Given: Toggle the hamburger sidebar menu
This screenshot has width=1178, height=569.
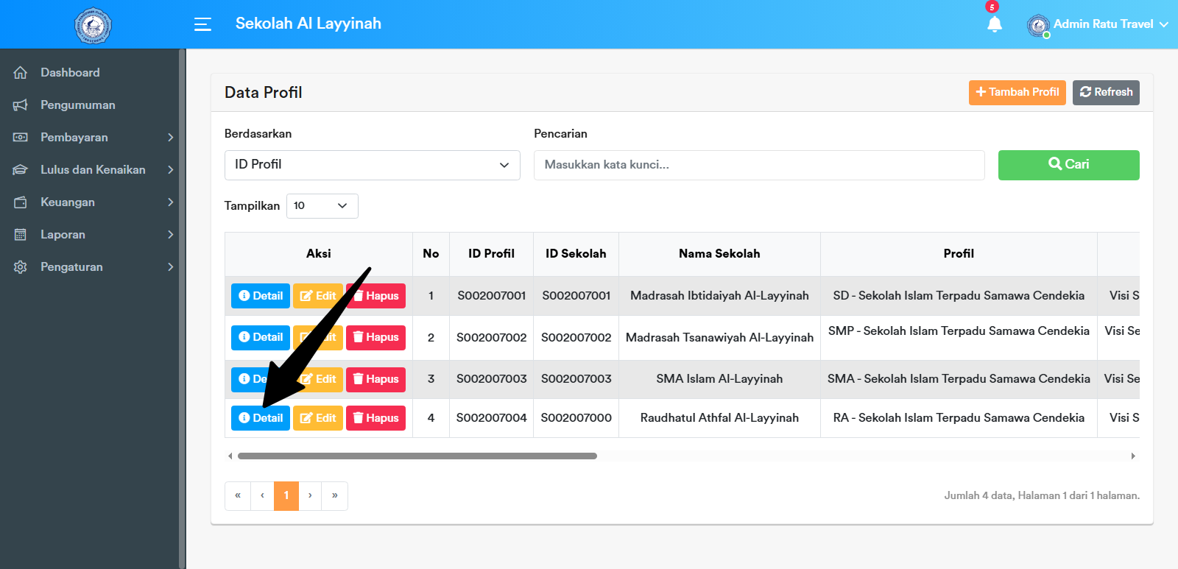Looking at the screenshot, I should tap(202, 24).
